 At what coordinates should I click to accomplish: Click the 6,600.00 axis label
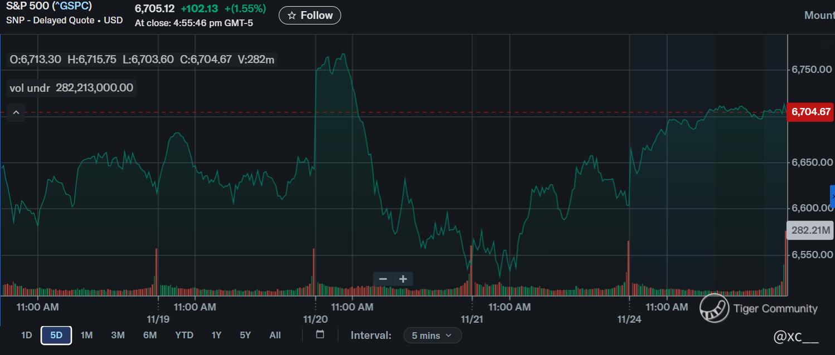tap(812, 209)
